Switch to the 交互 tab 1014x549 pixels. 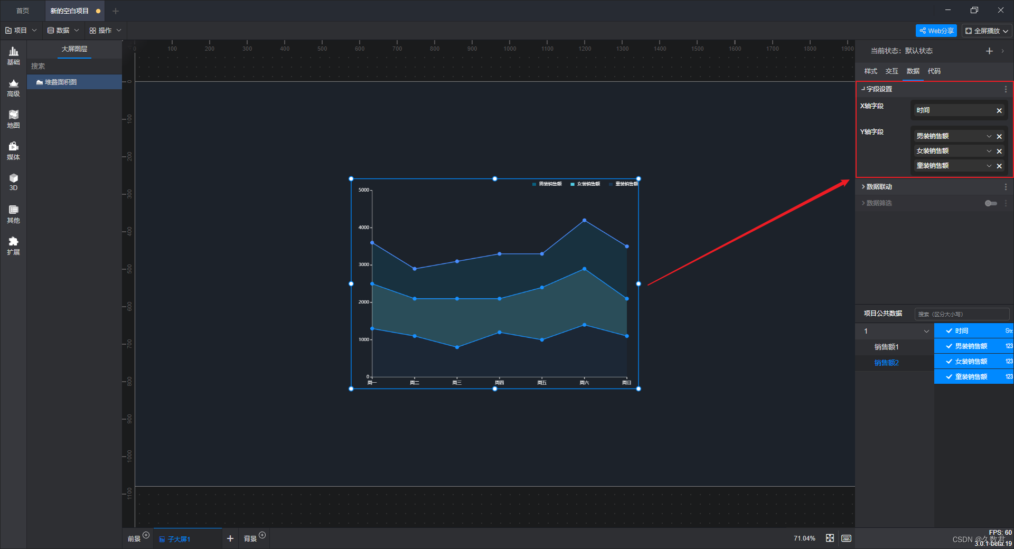tap(891, 71)
